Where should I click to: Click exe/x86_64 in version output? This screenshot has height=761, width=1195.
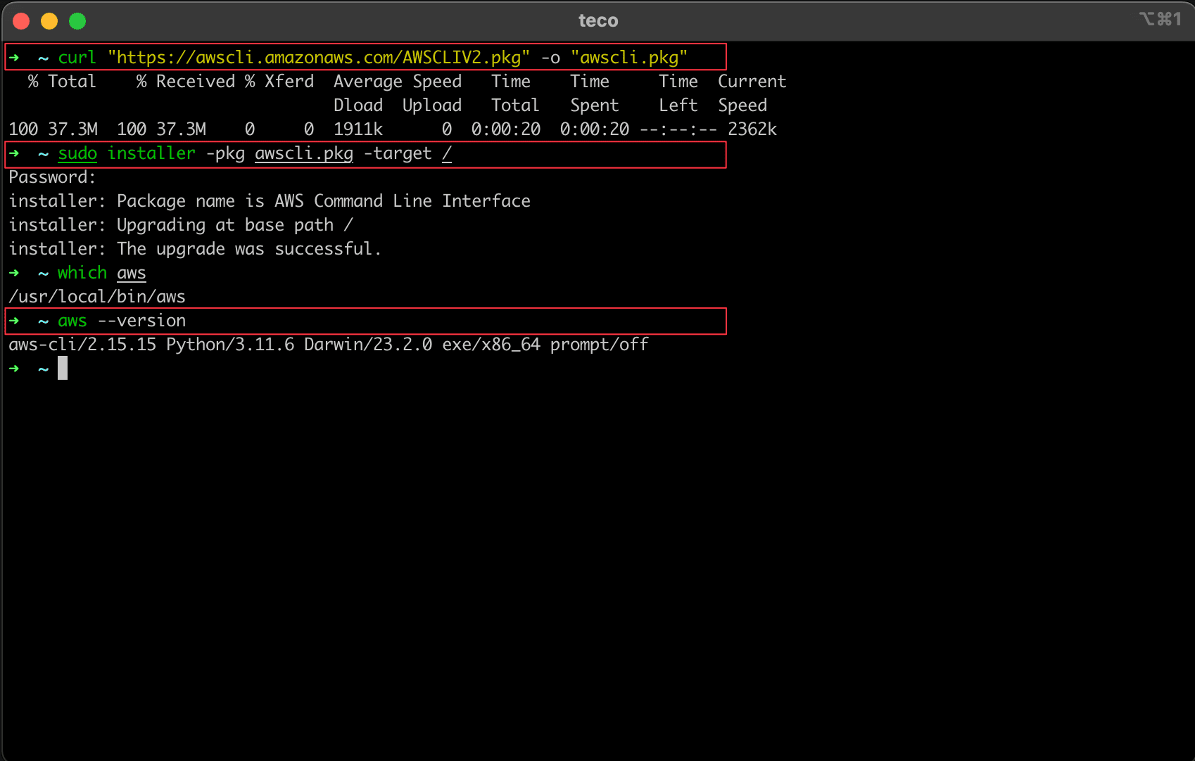(491, 345)
